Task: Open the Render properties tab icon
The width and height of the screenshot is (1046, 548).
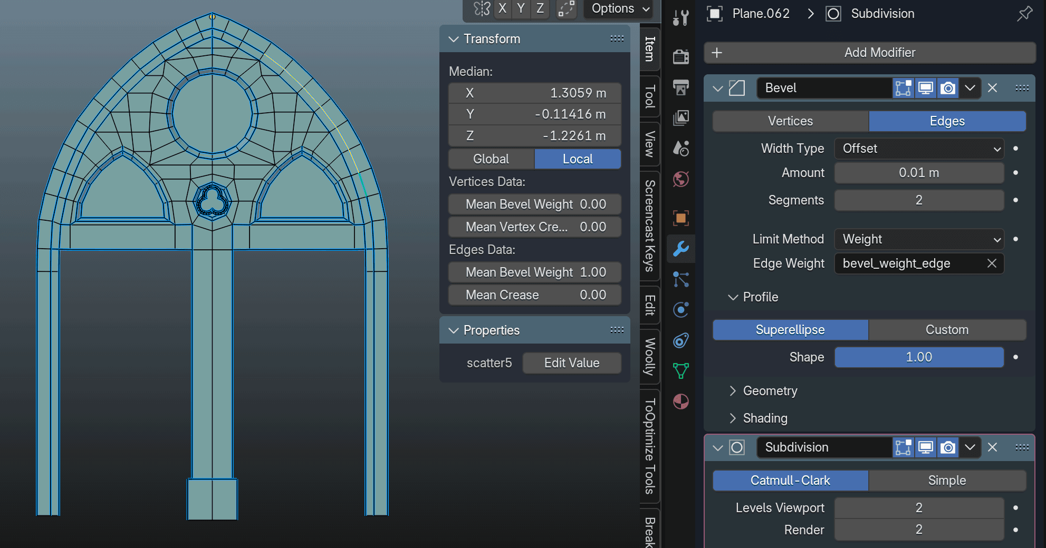Action: click(680, 56)
